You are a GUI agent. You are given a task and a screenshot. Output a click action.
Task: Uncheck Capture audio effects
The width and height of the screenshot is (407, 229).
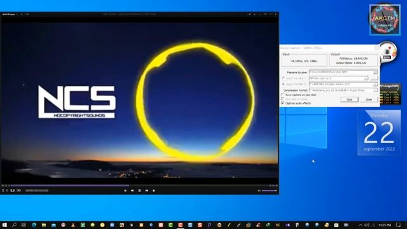[282, 103]
